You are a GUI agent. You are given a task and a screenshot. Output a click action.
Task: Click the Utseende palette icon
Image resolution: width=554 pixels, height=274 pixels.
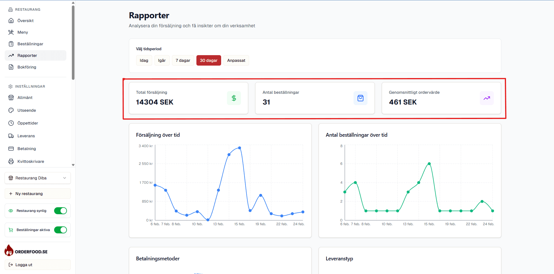[11, 110]
